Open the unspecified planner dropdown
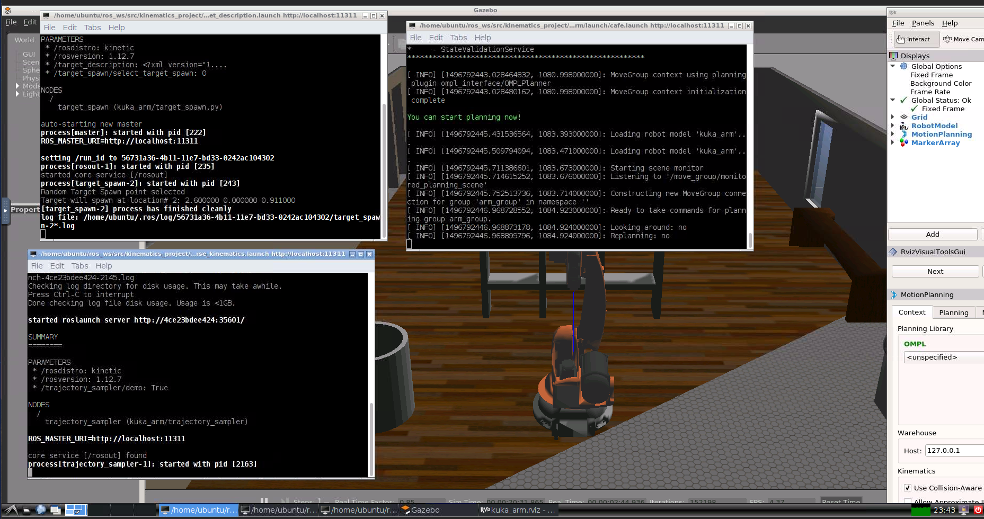This screenshot has width=984, height=519. (944, 357)
